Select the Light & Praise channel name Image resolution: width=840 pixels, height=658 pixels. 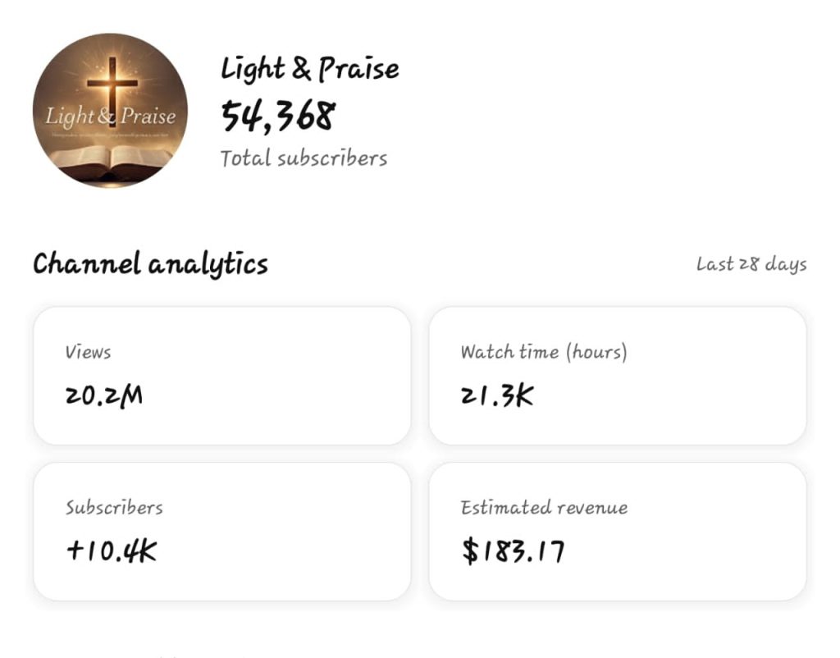pyautogui.click(x=309, y=69)
